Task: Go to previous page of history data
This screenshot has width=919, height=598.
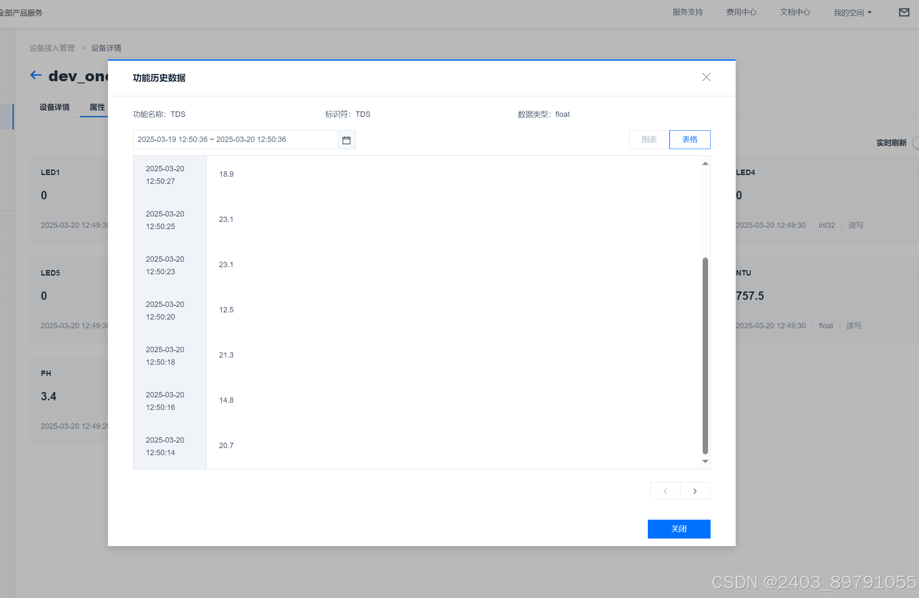Action: pyautogui.click(x=665, y=491)
